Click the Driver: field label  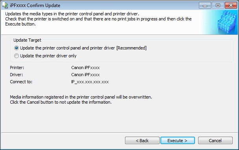pyautogui.click(x=16, y=75)
